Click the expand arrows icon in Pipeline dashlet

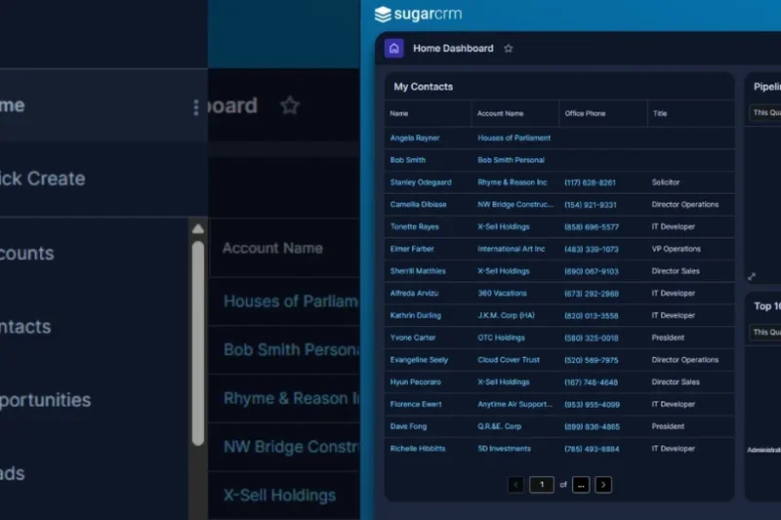752,276
